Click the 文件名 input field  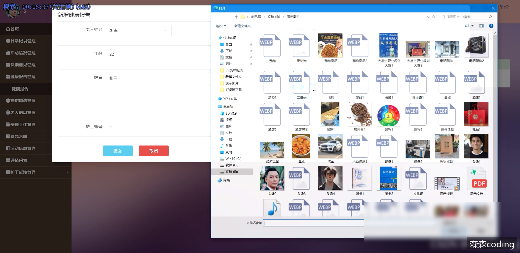click(x=313, y=223)
